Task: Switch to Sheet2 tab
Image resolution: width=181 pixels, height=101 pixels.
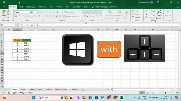Action: 23,89
